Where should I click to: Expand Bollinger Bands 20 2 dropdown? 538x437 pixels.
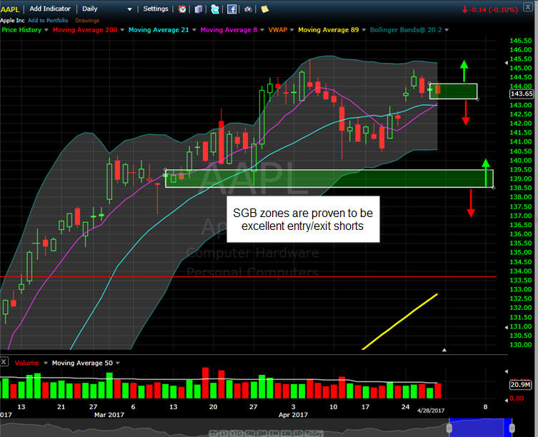pos(447,30)
